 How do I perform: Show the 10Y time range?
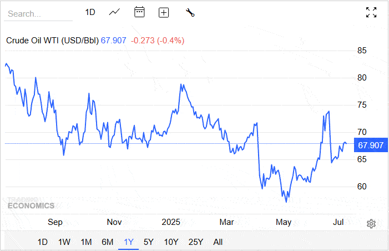[170, 242]
